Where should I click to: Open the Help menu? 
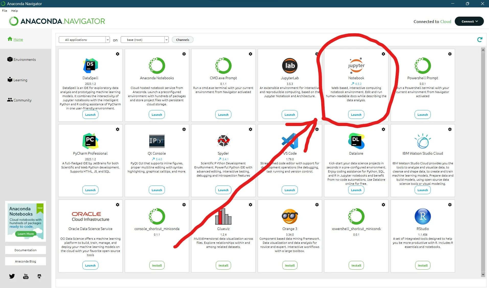pyautogui.click(x=15, y=11)
